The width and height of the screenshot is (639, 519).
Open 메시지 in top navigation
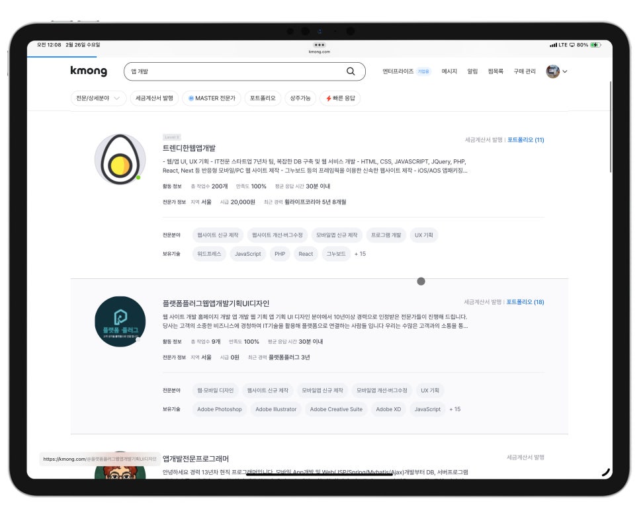449,71
